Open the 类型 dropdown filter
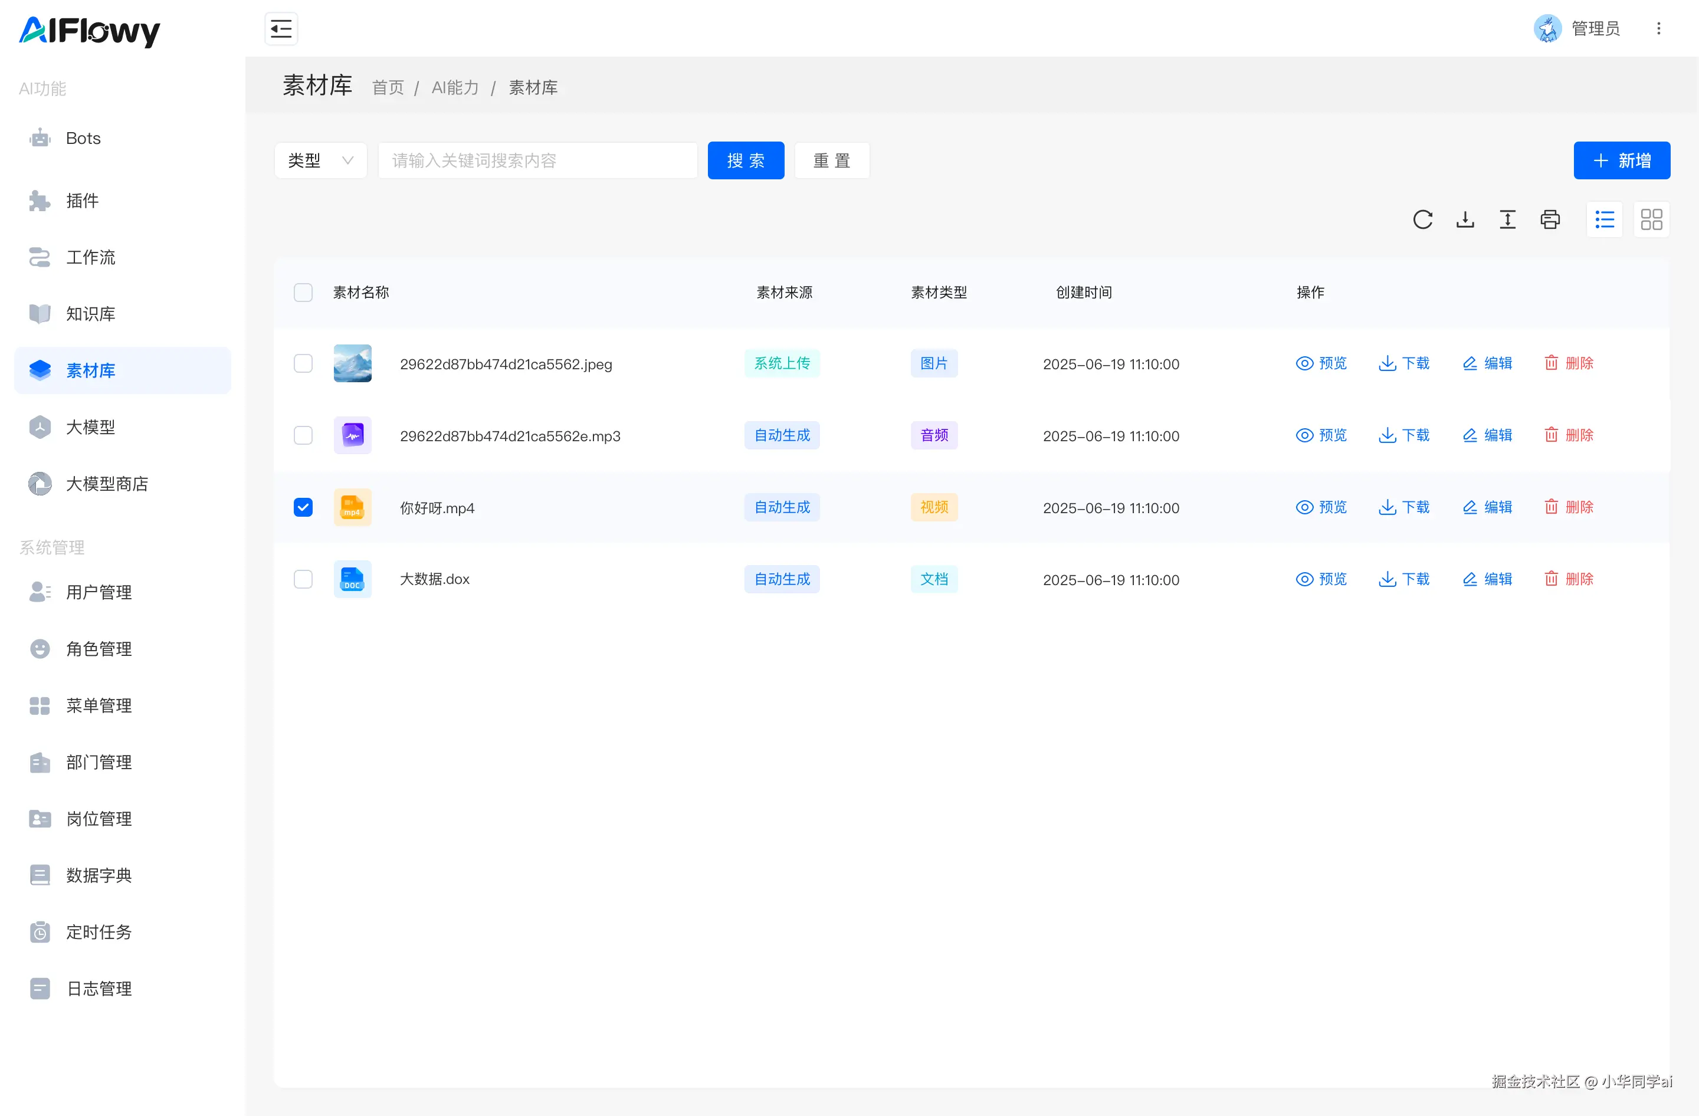 320,160
